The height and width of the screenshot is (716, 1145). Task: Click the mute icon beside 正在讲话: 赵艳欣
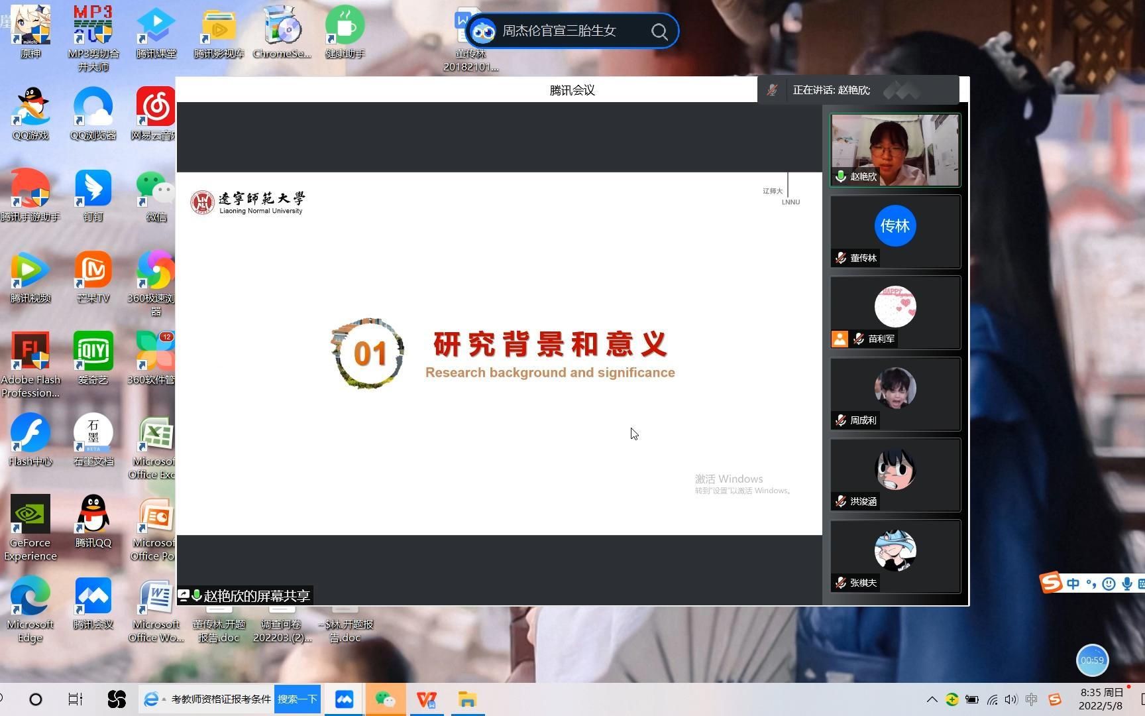pyautogui.click(x=772, y=89)
